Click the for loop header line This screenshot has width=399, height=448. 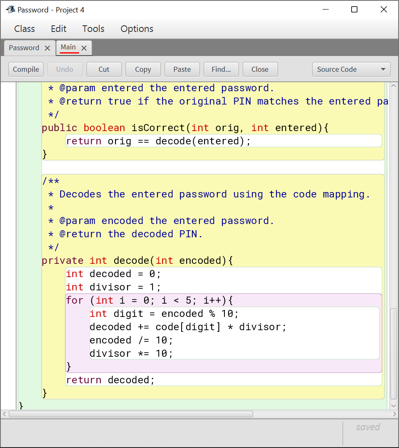click(x=149, y=300)
